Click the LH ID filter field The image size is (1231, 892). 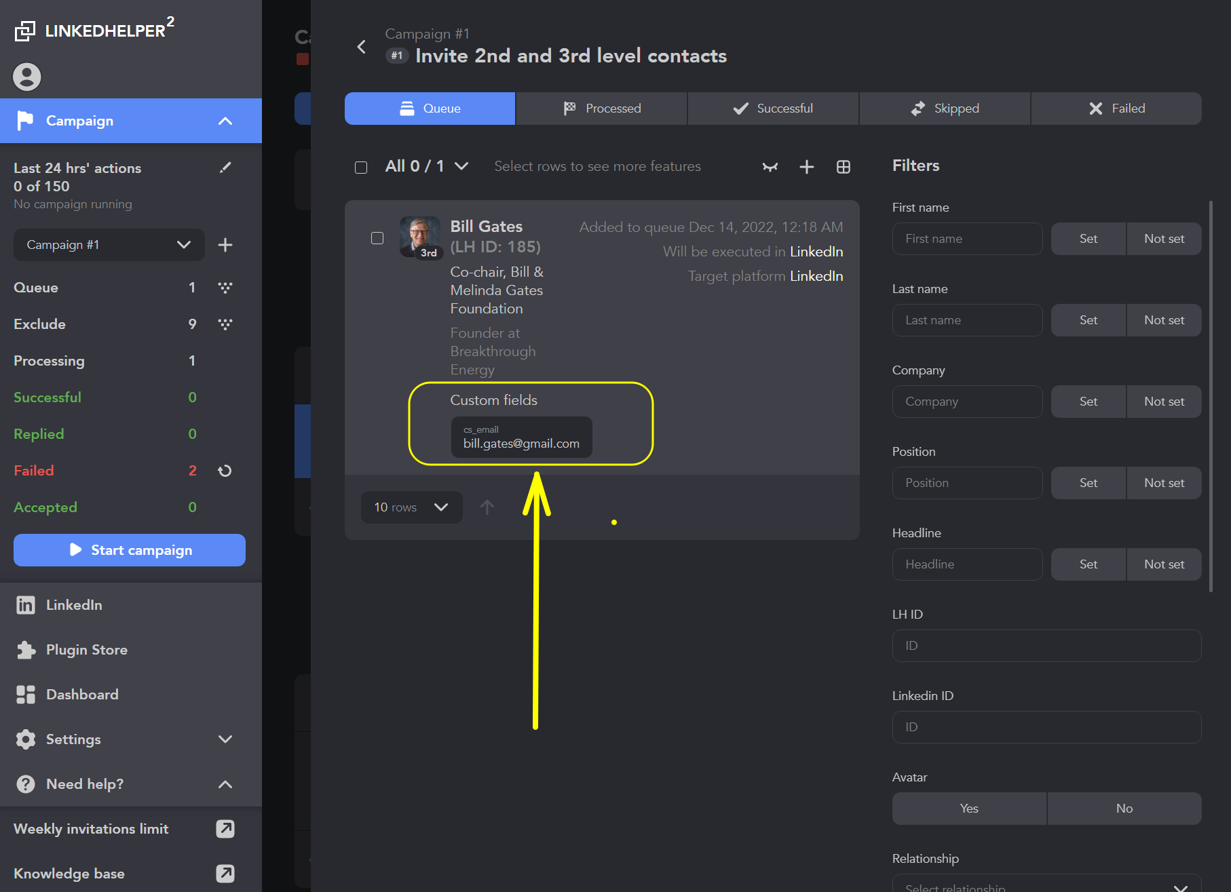(x=1047, y=646)
